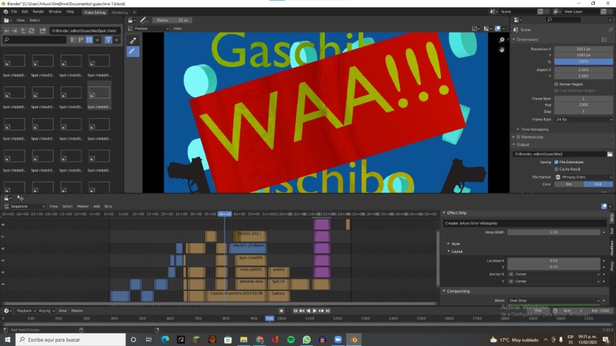The height and width of the screenshot is (346, 616).
Task: Open Blender File menu
Action: 14,12
